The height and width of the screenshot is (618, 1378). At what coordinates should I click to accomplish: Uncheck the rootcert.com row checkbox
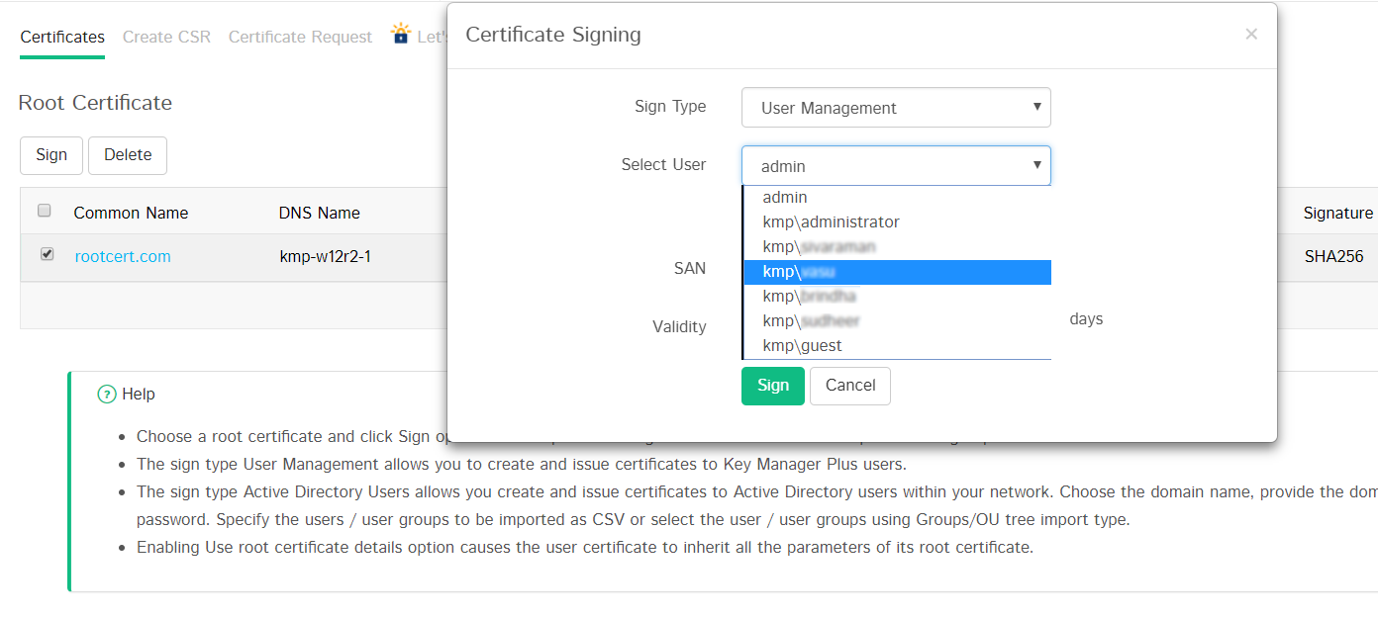(x=47, y=255)
